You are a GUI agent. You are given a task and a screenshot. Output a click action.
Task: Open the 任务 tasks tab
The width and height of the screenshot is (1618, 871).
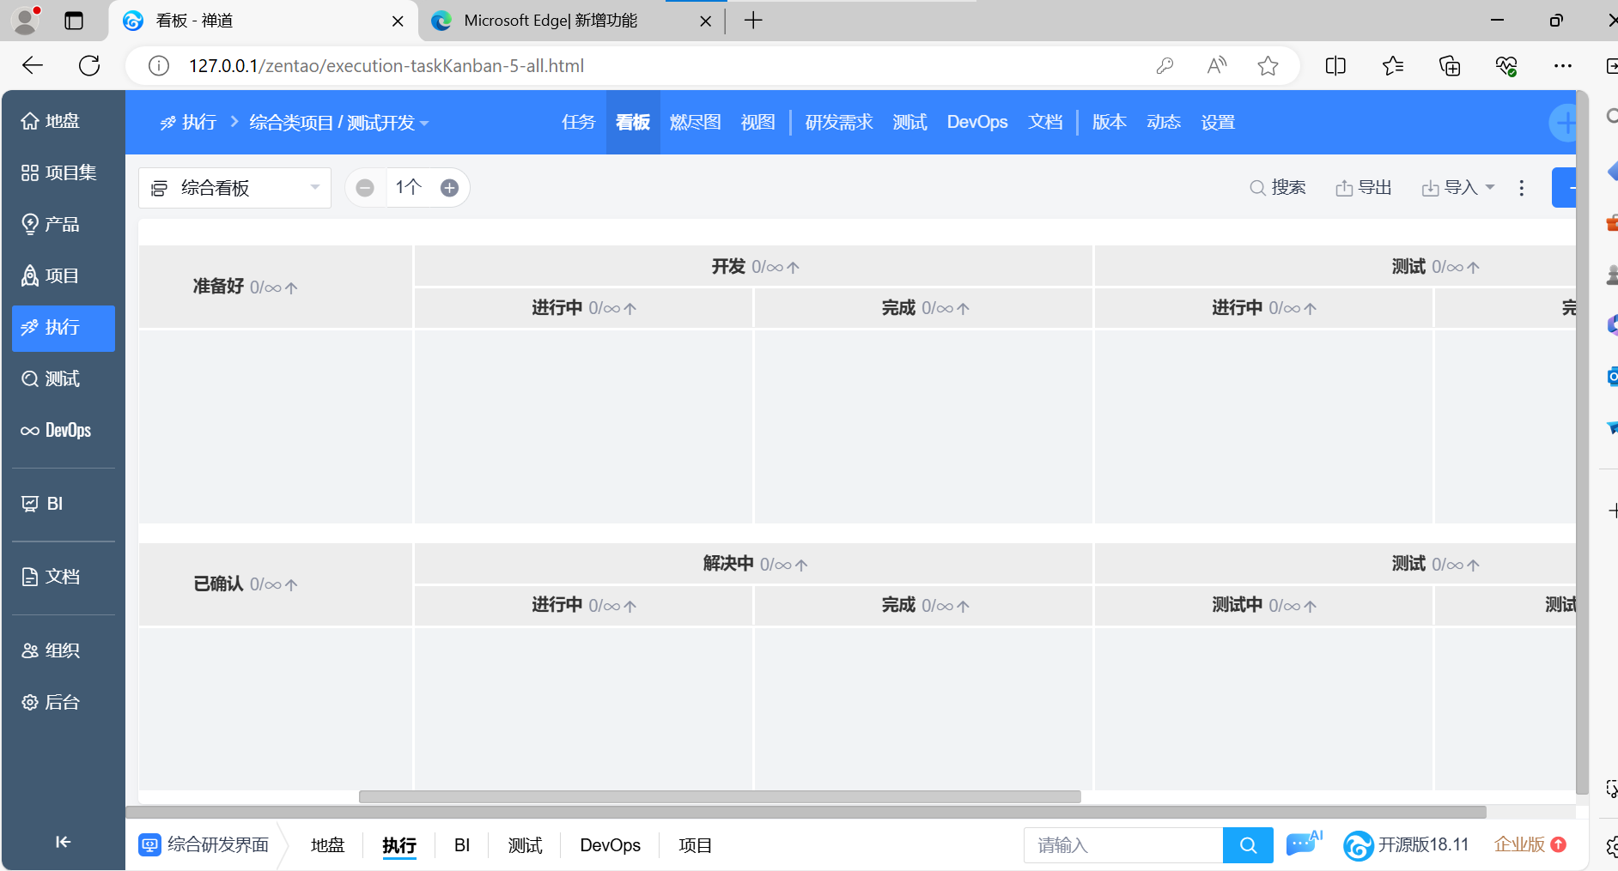click(578, 123)
